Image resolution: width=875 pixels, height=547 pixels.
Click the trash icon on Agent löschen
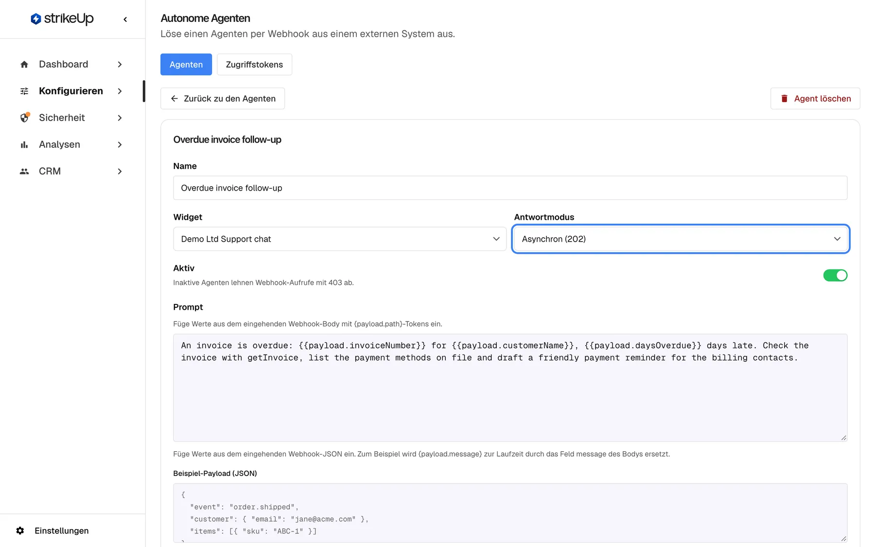[x=784, y=99]
